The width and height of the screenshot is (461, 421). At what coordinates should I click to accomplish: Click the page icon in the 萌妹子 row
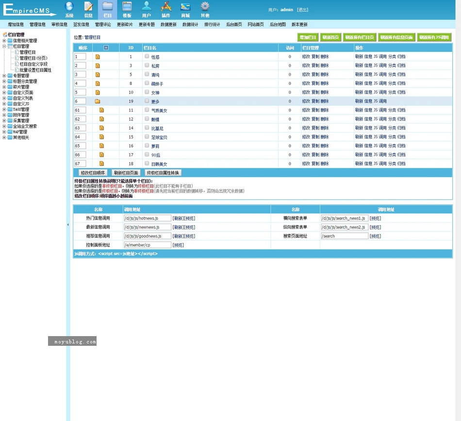[x=98, y=83]
